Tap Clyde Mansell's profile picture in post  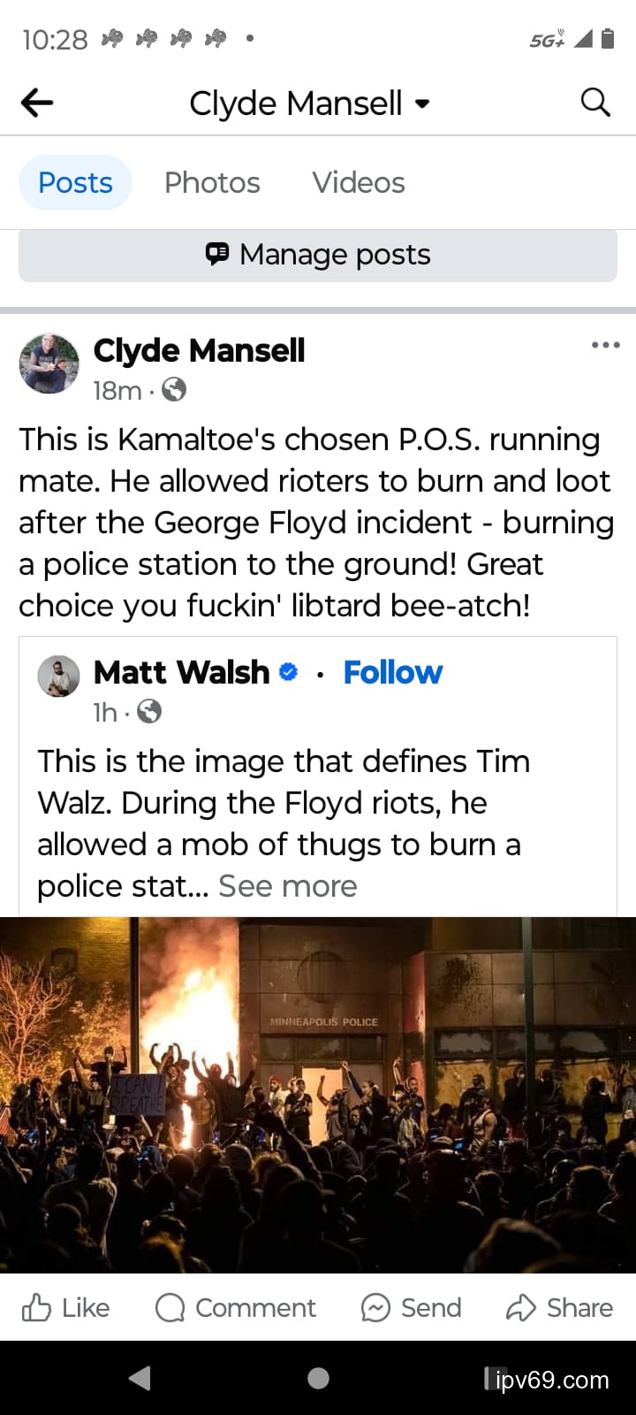49,363
